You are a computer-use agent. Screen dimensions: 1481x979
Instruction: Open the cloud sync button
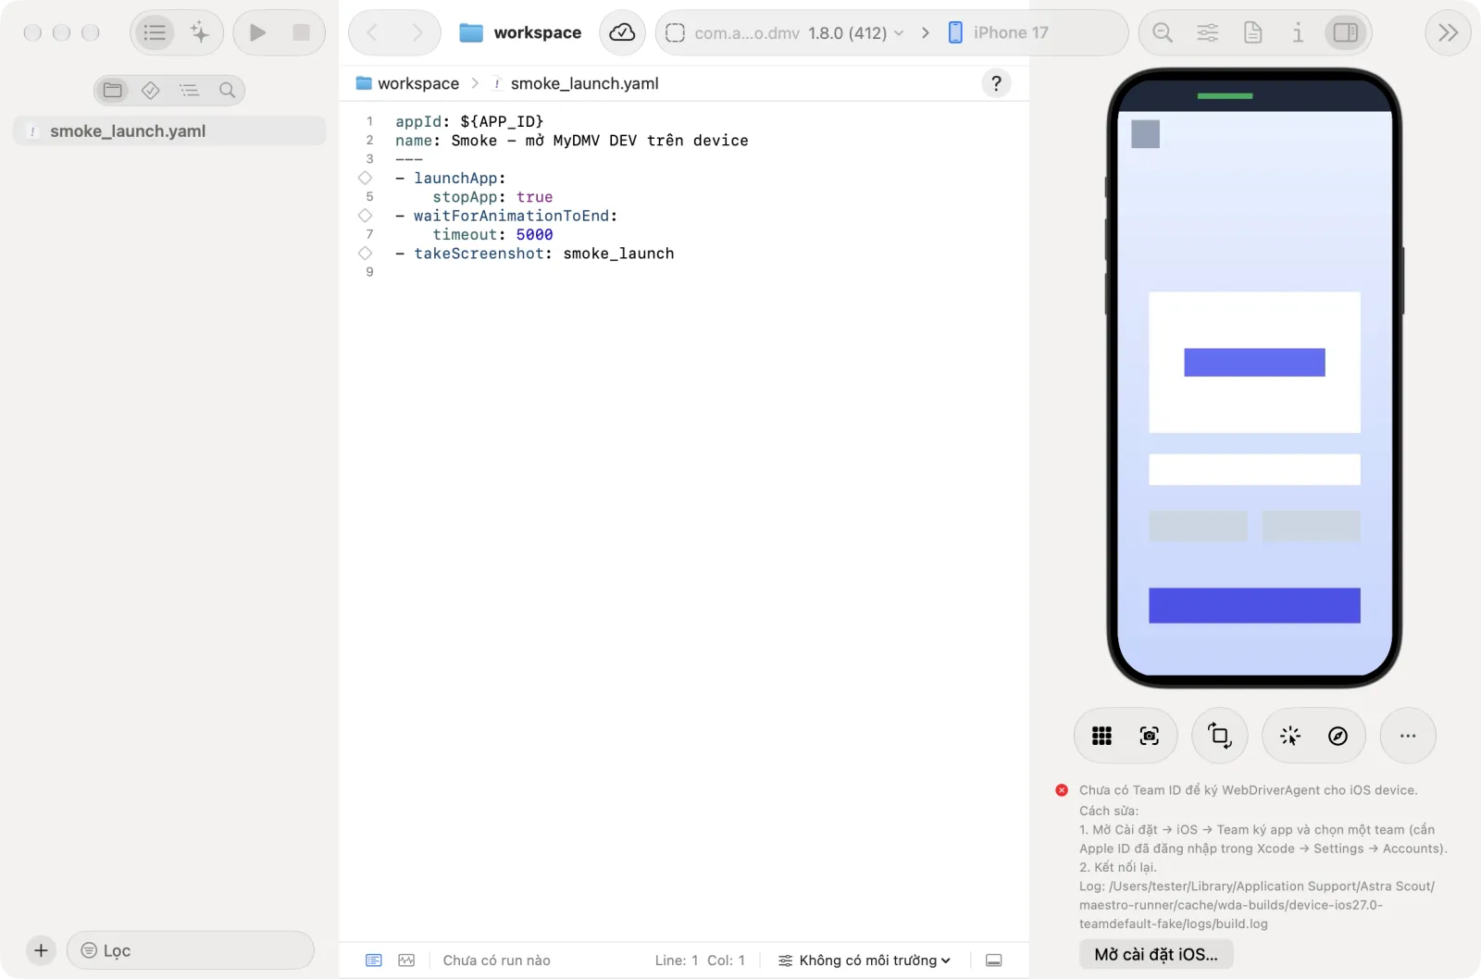click(622, 33)
